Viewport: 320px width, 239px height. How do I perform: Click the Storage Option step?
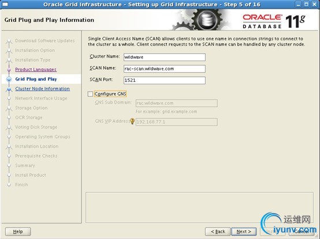[31, 108]
